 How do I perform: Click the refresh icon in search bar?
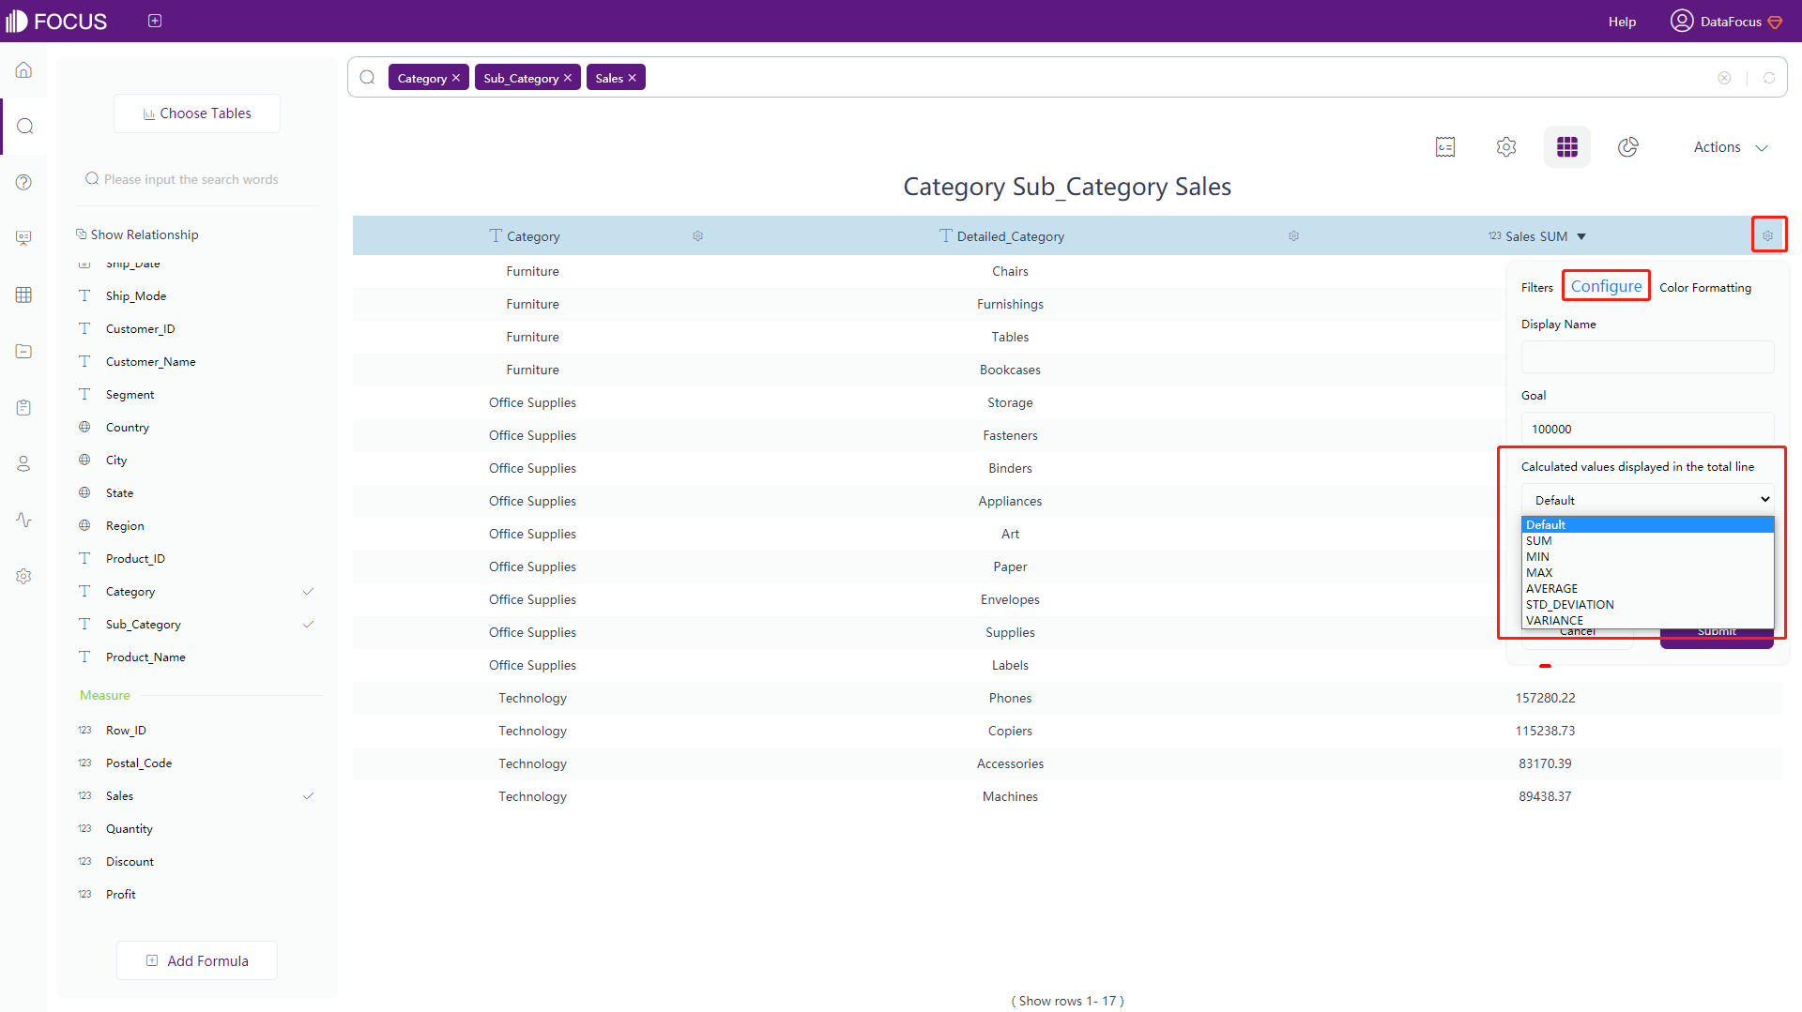(x=1769, y=78)
